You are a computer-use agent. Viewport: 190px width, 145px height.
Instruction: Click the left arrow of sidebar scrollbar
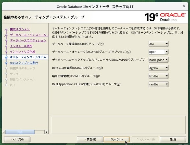click(4, 132)
